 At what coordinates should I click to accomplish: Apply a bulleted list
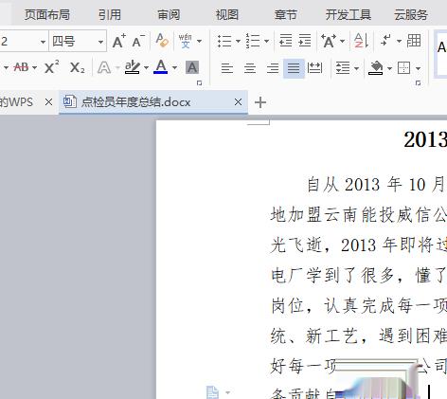tap(224, 41)
